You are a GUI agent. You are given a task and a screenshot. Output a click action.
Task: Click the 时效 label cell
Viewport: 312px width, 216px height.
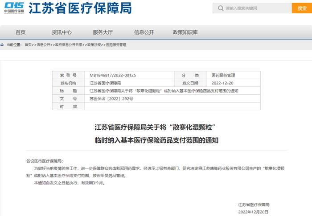[x=68, y=106]
